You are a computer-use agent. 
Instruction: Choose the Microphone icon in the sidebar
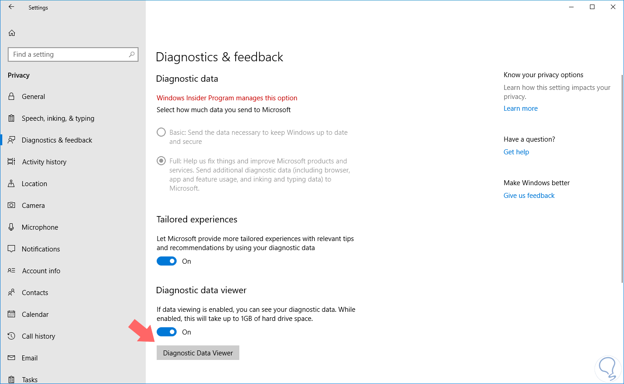[x=12, y=227]
